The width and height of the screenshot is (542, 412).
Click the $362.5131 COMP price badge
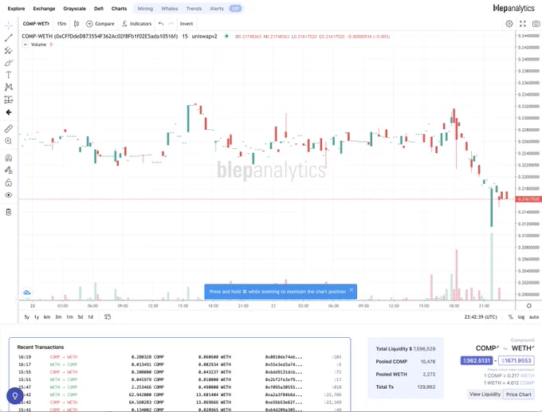pos(477,360)
